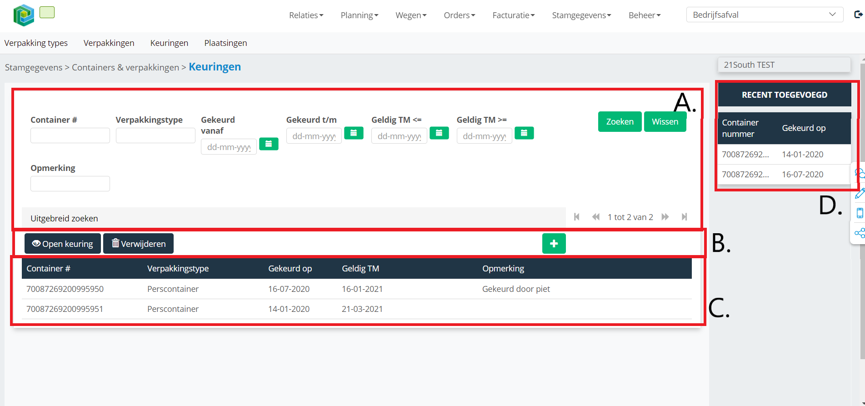
Task: Click the mobile device icon in the side toolbar
Action: coord(860,213)
